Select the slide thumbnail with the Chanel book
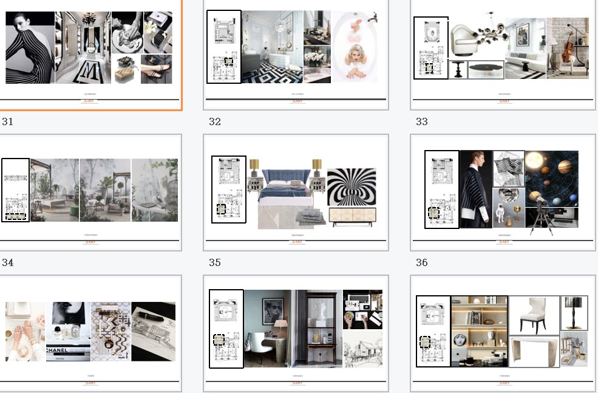This screenshot has height=393, width=598. click(90, 333)
